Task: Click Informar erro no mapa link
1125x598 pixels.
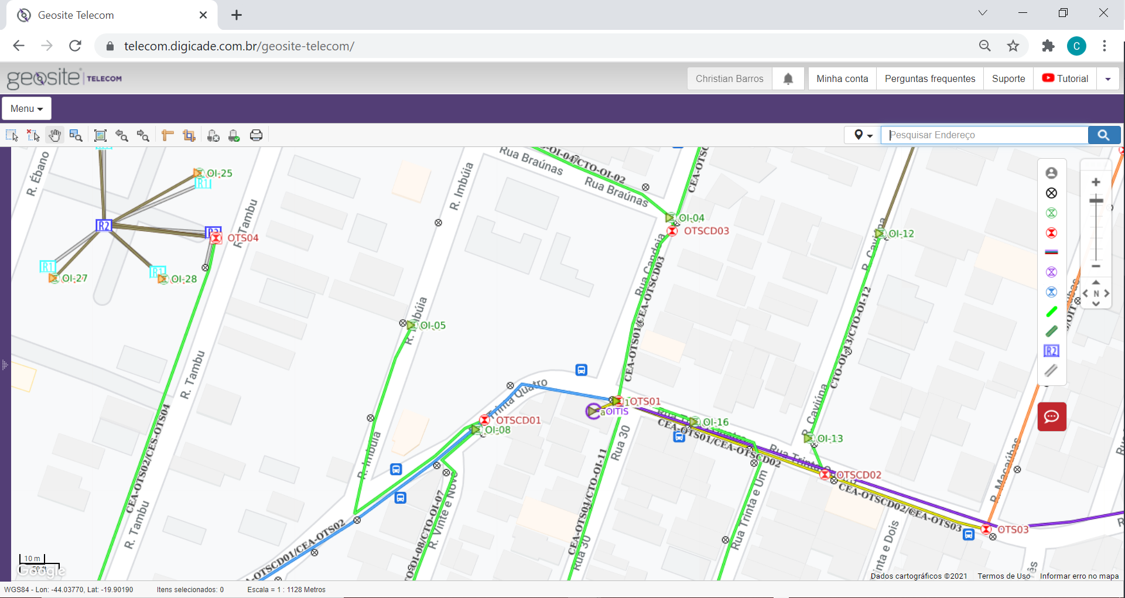Action: 1079,576
